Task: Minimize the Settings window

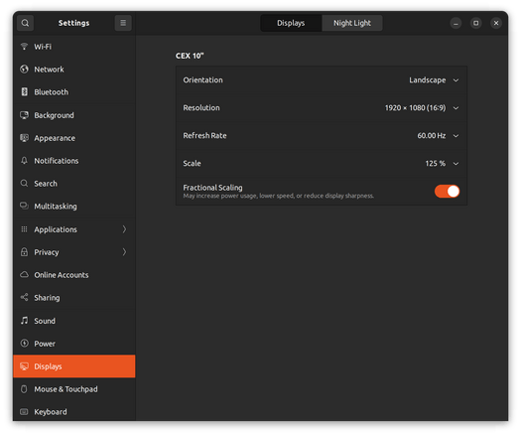Action: click(x=456, y=23)
